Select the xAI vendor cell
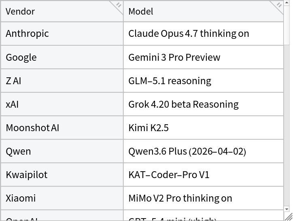Screen dimensions: 293x221 (x=62, y=104)
